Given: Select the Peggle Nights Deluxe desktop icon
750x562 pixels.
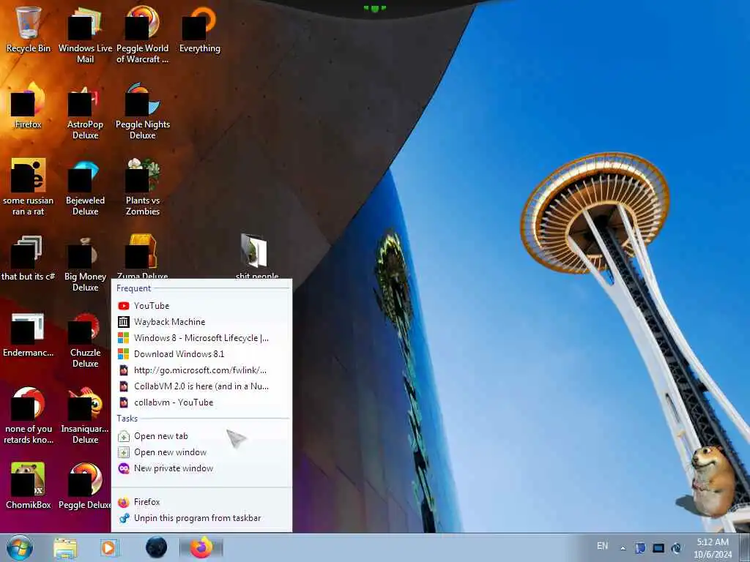Looking at the screenshot, I should [143, 111].
